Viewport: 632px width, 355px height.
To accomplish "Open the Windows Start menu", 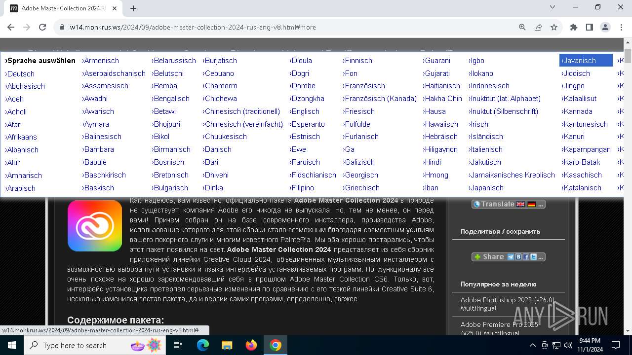I will click(x=11, y=345).
